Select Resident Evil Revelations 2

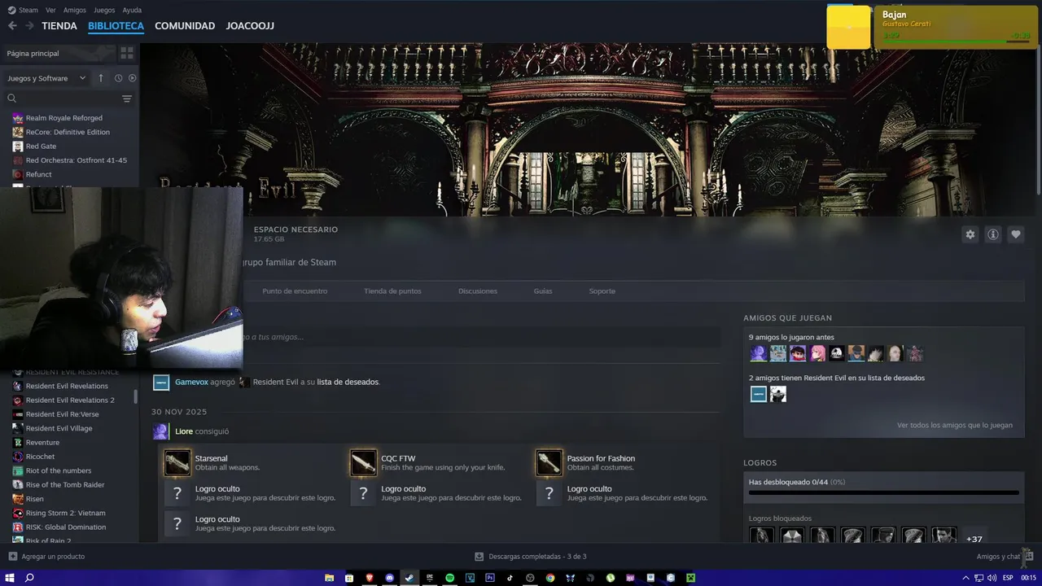click(70, 400)
